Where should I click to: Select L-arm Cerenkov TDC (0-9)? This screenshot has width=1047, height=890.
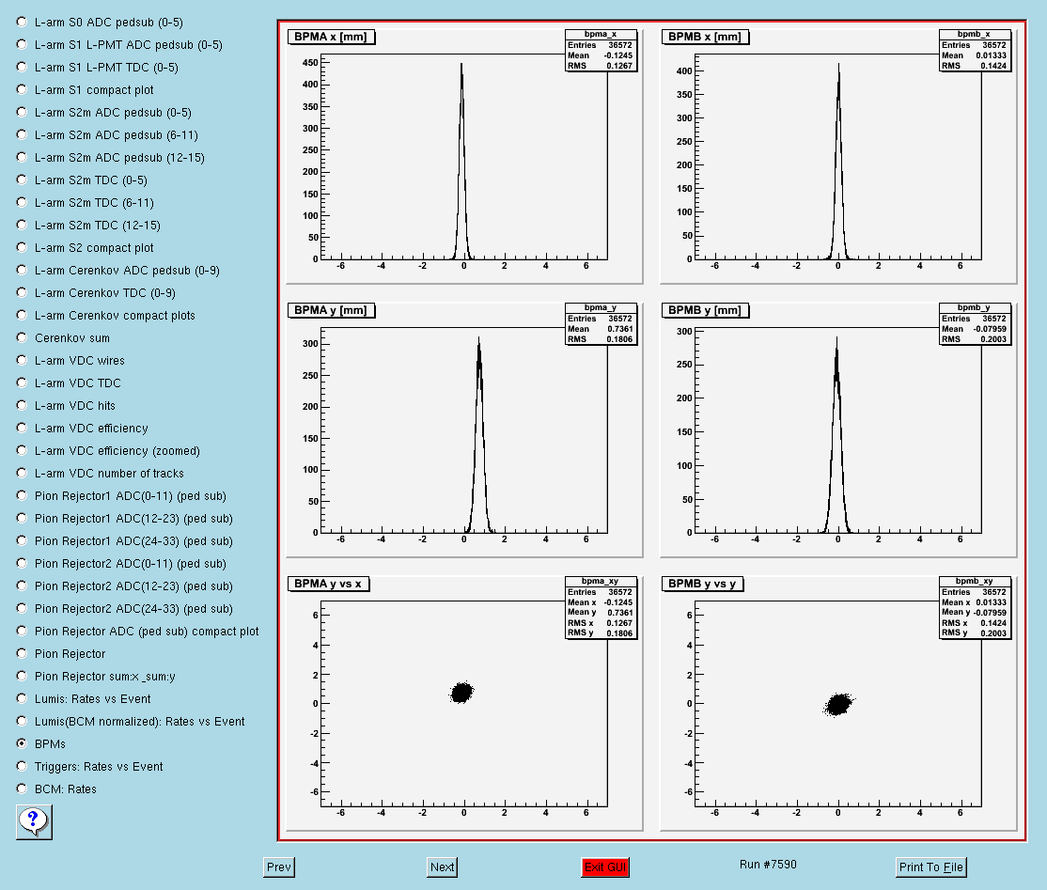22,292
